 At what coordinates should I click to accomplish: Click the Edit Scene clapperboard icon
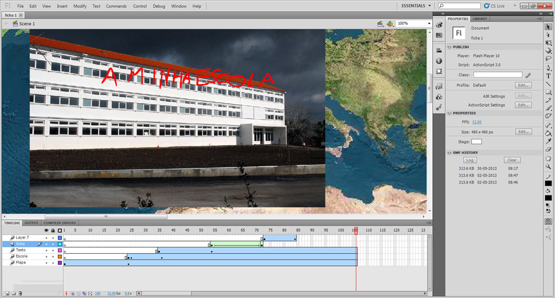tap(380, 24)
